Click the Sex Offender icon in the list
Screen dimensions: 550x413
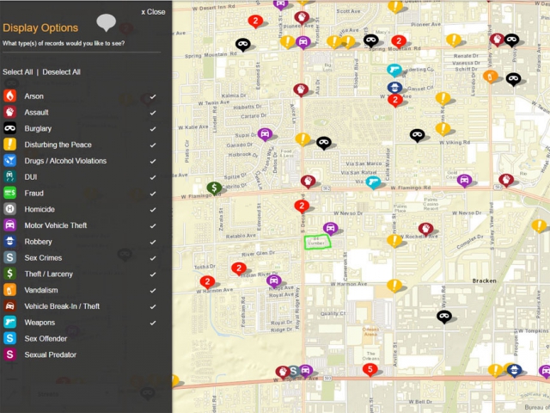[10, 339]
